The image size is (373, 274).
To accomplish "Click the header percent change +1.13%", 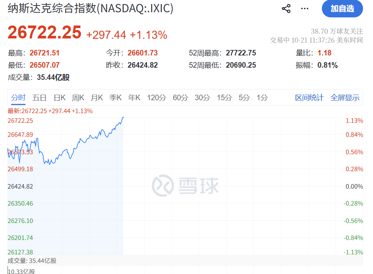I will tap(149, 35).
